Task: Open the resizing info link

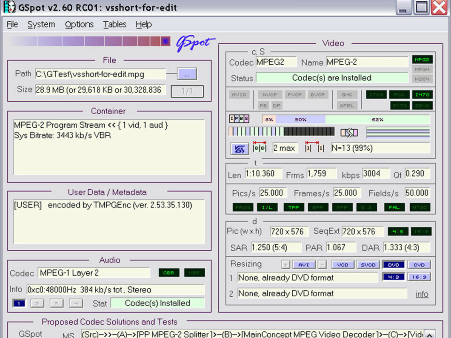Action: click(422, 294)
